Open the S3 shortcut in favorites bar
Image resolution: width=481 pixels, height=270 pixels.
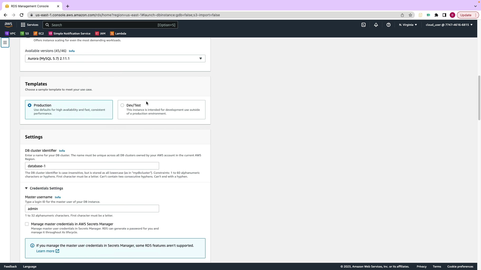(25, 33)
